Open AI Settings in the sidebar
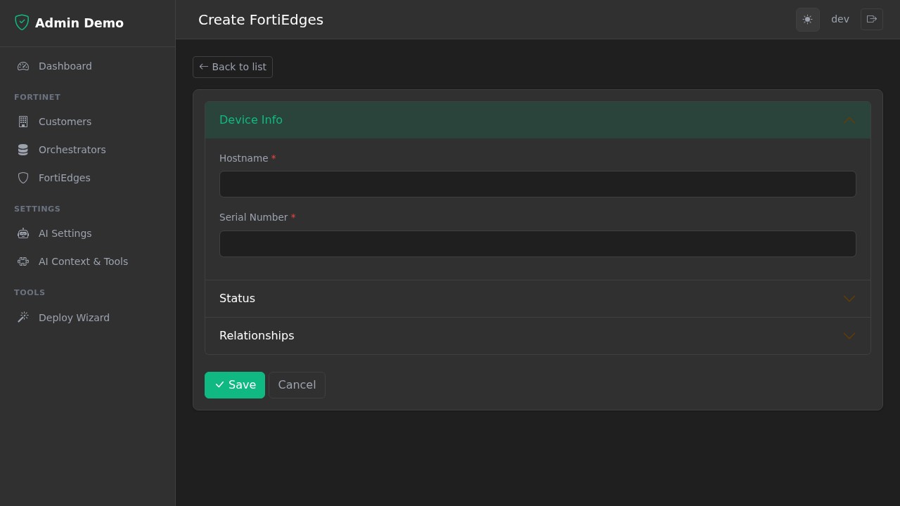 pos(87,233)
